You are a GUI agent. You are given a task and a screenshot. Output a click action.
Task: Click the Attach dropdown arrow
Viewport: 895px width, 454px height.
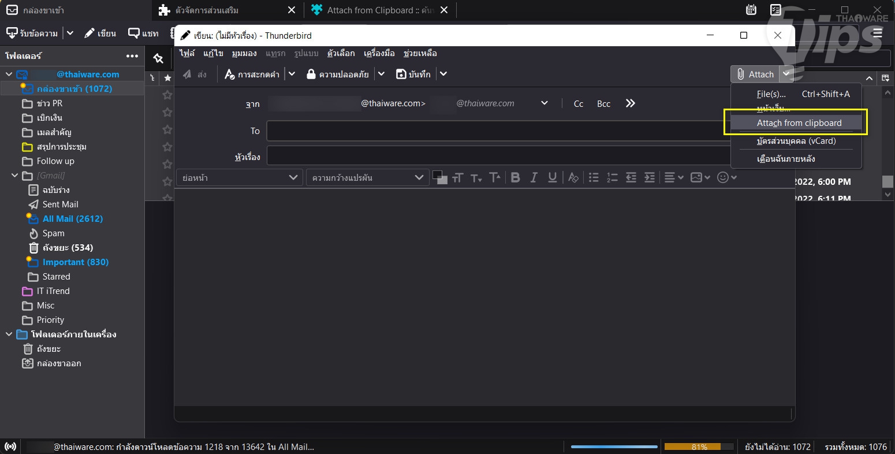(786, 74)
